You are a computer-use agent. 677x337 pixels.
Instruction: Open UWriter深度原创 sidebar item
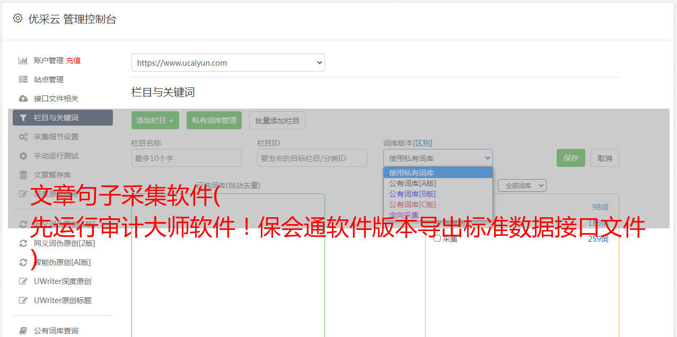tap(63, 281)
